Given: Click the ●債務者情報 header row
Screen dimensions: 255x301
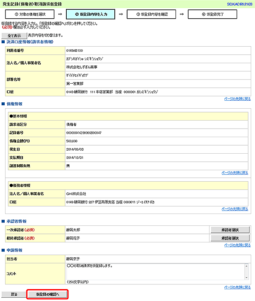Looking at the screenshot, I should pyautogui.click(x=128, y=186).
